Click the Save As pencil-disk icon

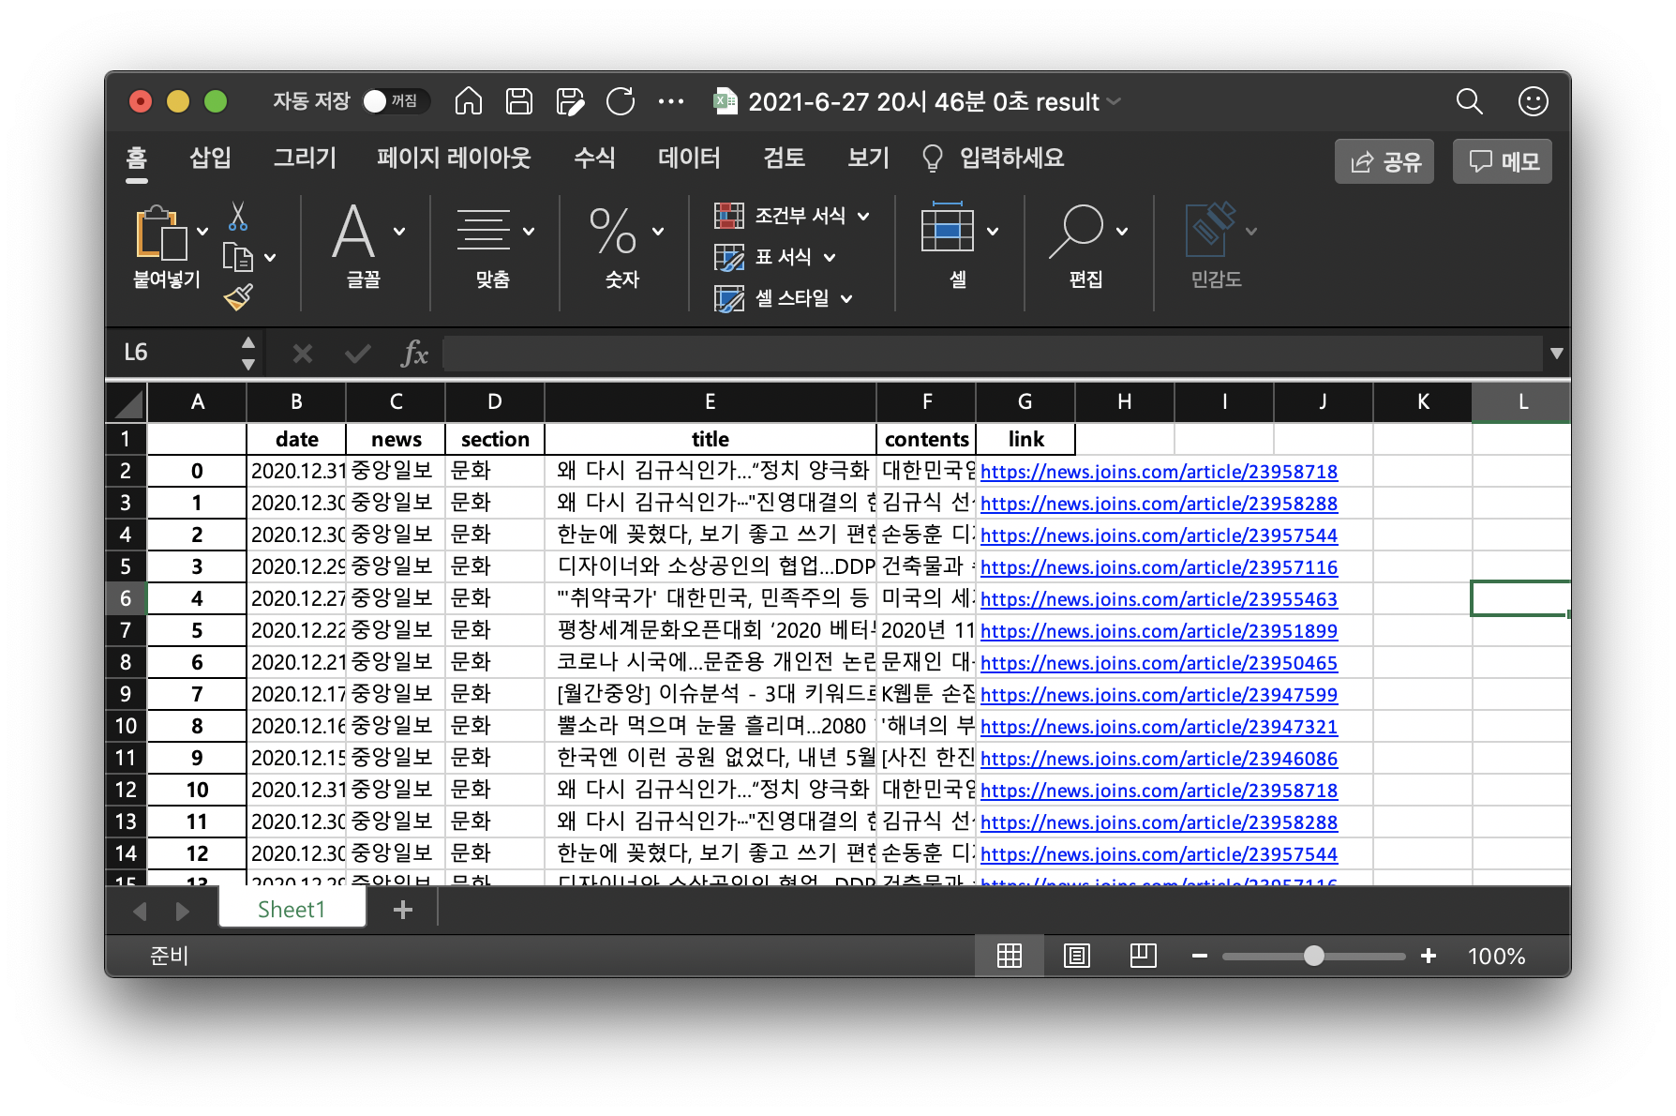coord(570,101)
